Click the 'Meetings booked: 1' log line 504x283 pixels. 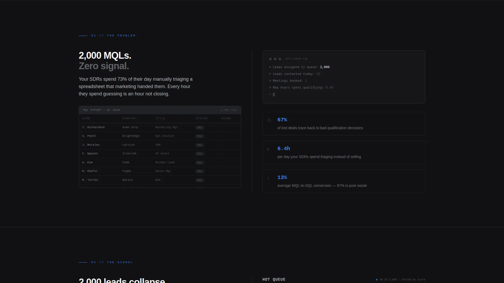click(x=288, y=81)
